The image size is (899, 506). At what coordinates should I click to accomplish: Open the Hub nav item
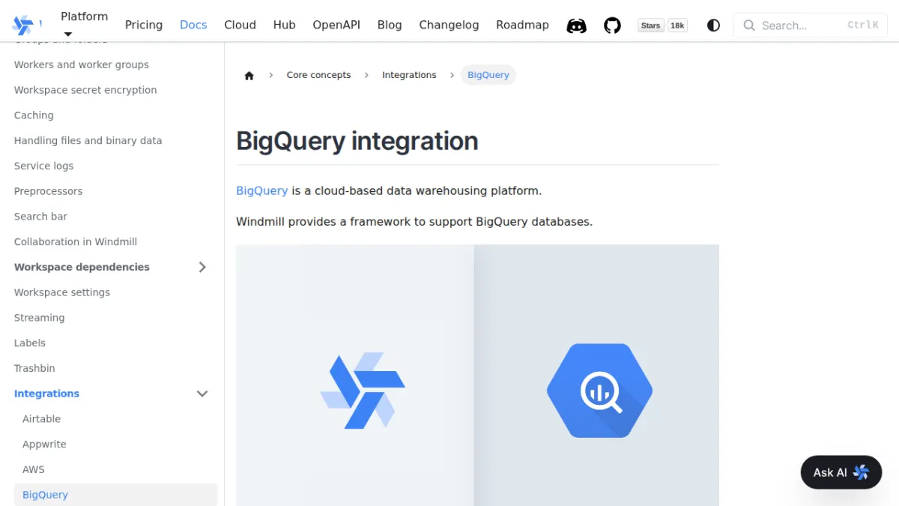(x=284, y=25)
